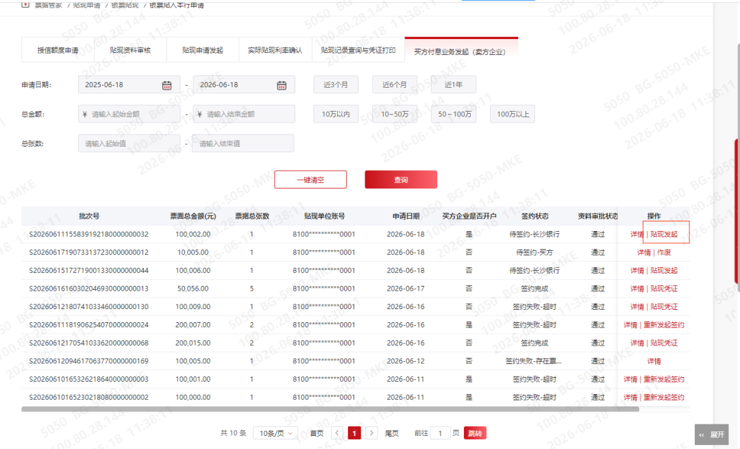This screenshot has height=449, width=740.
Task: Click the 票面总金额(元) column header
Action: tap(193, 216)
